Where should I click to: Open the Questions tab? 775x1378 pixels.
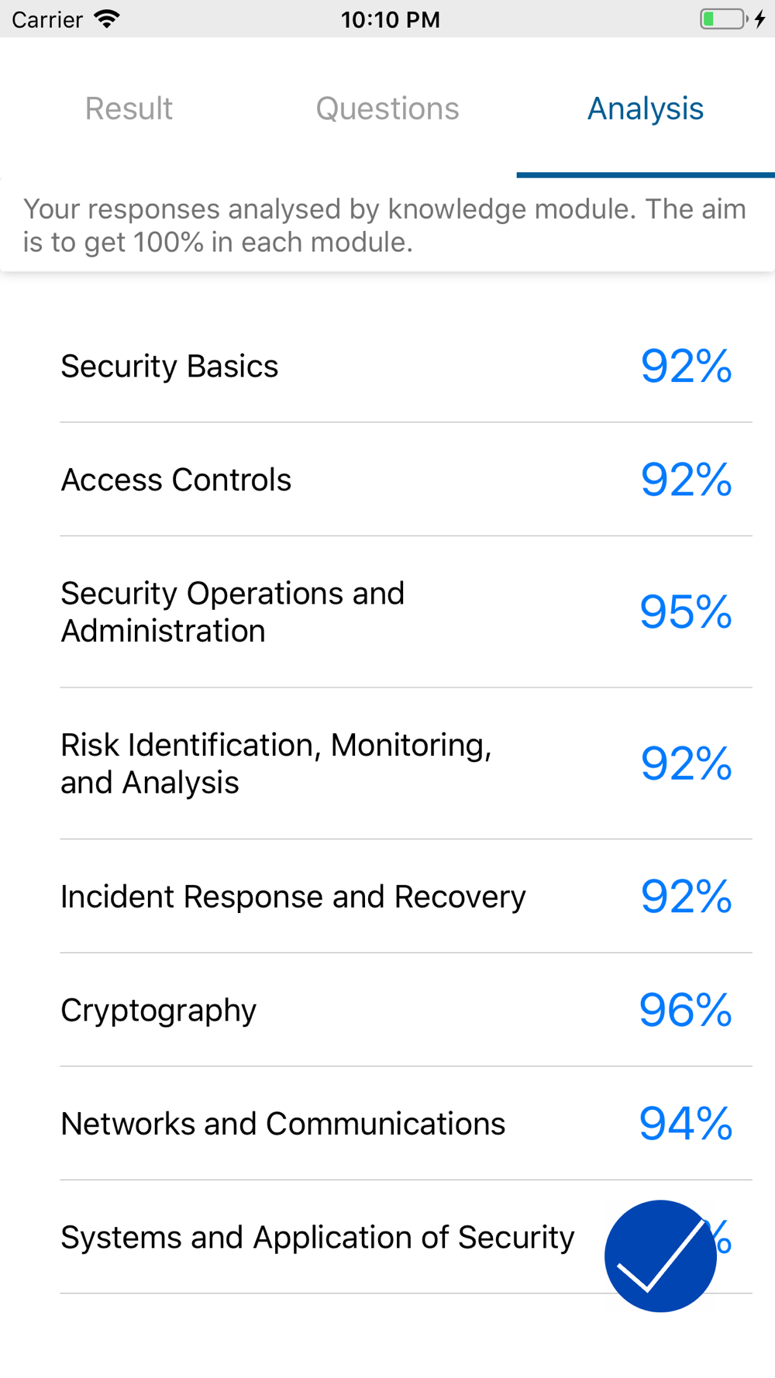pyautogui.click(x=387, y=109)
